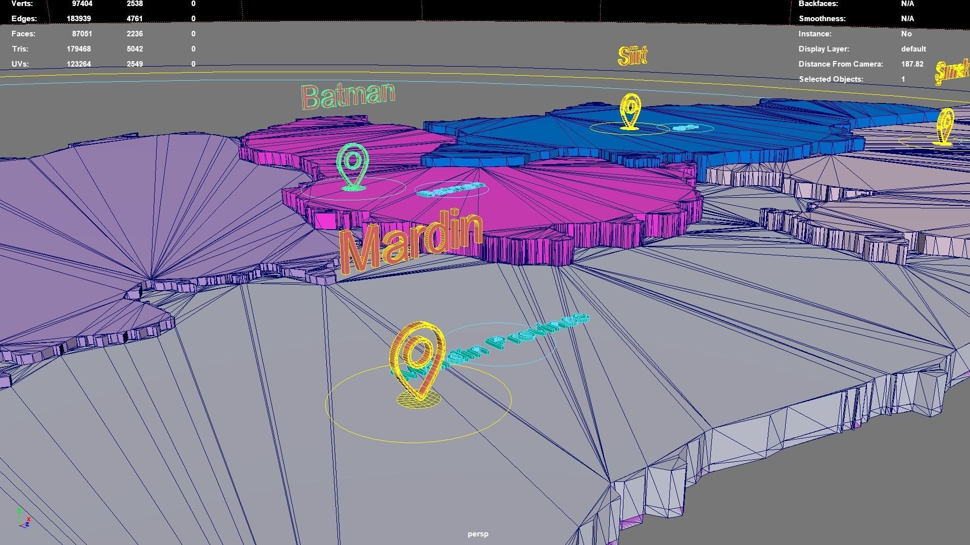The width and height of the screenshot is (970, 545).
Task: Pick the yellow pin at right edge
Action: point(945,126)
